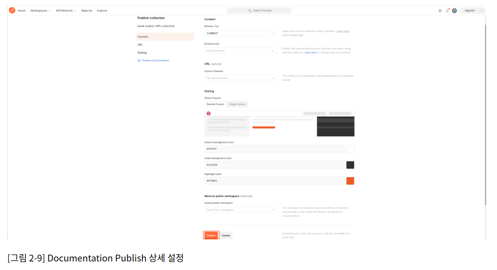Edit the Highlight color field

coord(275,181)
